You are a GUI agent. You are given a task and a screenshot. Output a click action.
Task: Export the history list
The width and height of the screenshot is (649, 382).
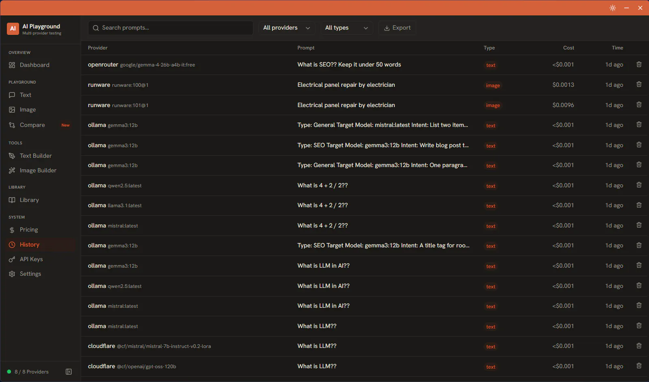[x=397, y=28]
